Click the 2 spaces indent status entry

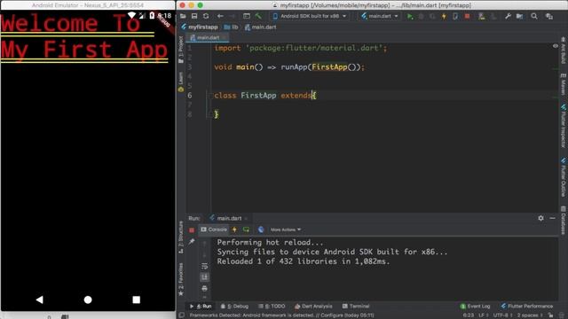coord(530,315)
